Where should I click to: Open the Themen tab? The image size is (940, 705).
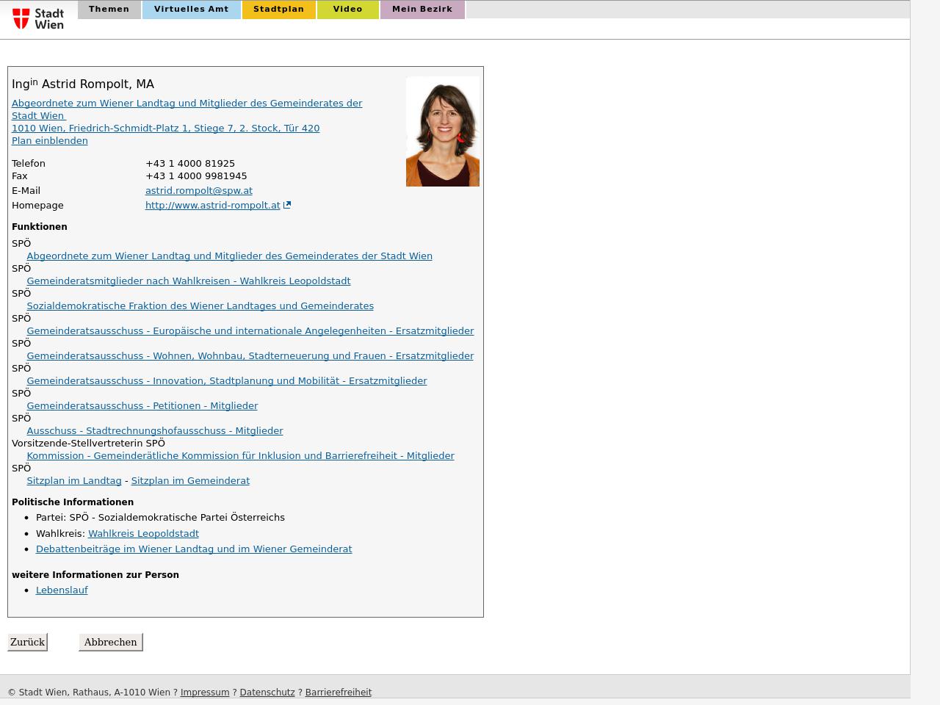point(109,10)
